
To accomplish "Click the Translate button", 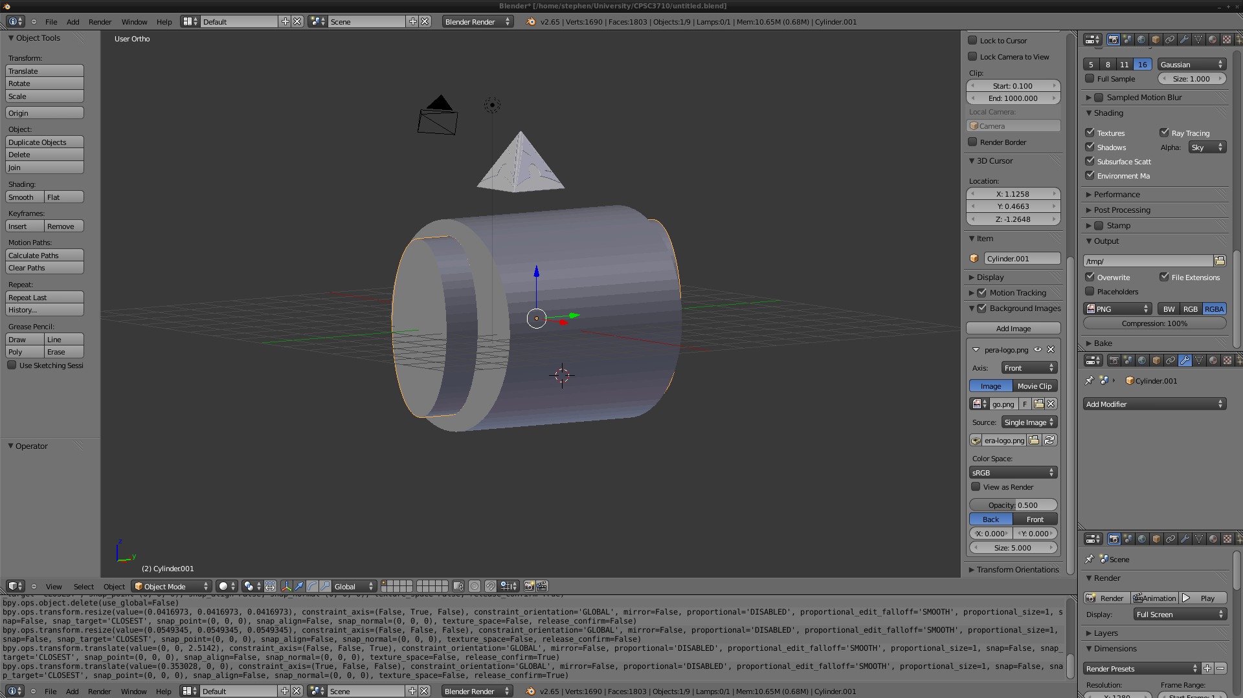I will pos(45,71).
